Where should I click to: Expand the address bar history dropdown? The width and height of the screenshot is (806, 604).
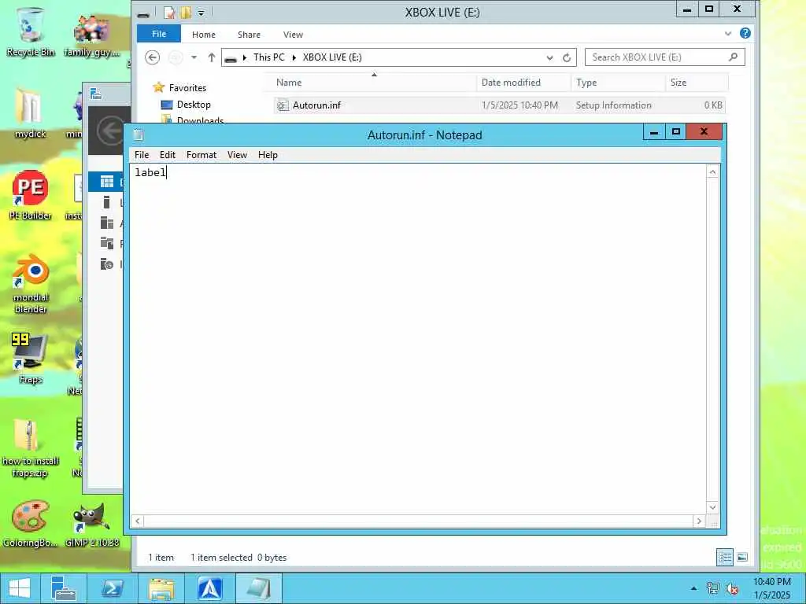[550, 57]
